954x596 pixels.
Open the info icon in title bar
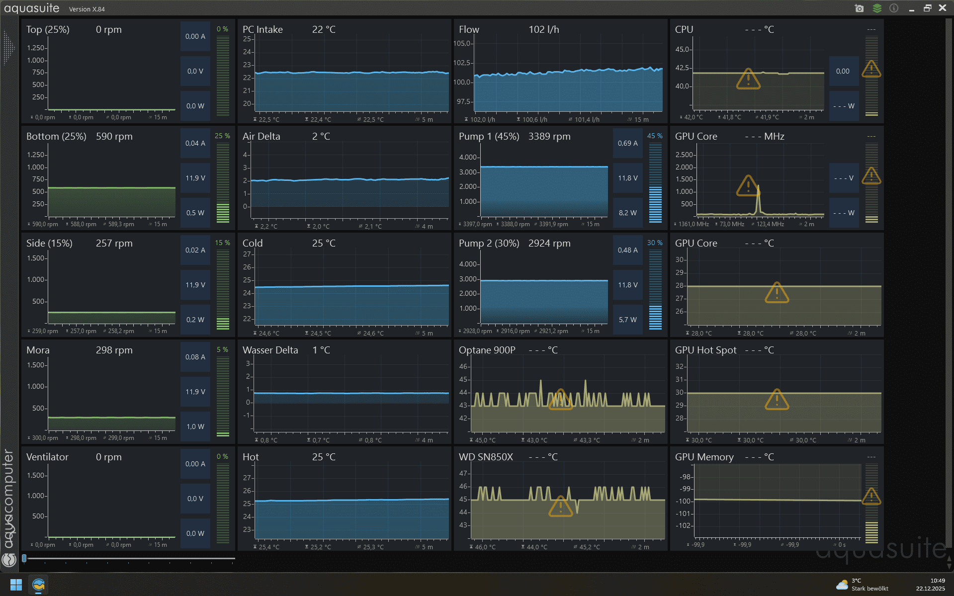(894, 8)
